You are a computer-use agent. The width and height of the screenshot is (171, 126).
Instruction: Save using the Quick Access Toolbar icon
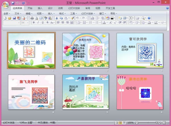point(13,3)
